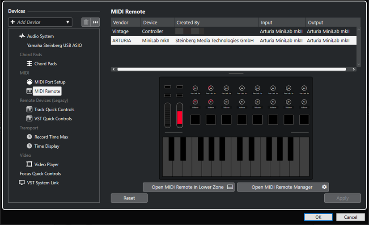Open VST Quick Controls
This screenshot has width=369, height=225.
[53, 119]
